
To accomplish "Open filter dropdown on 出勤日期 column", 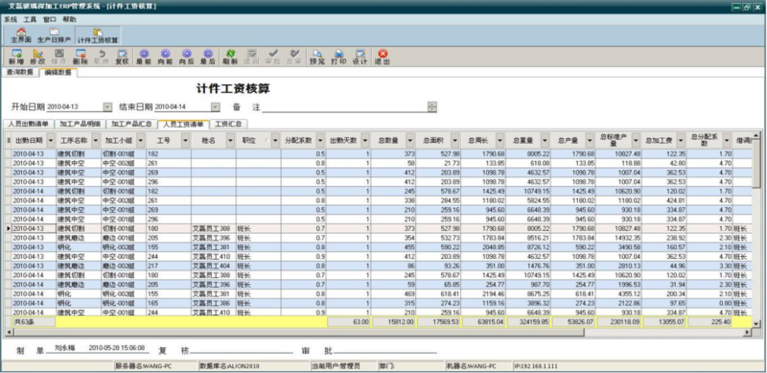I will tap(51, 141).
